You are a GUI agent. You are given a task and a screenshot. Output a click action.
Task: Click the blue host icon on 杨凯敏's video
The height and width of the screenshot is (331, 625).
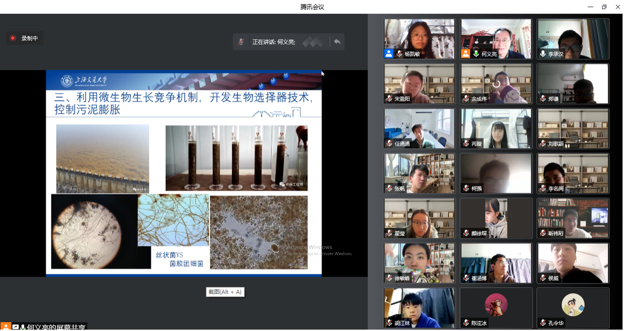coord(389,54)
